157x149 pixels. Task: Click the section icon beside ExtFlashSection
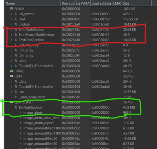click(16, 107)
